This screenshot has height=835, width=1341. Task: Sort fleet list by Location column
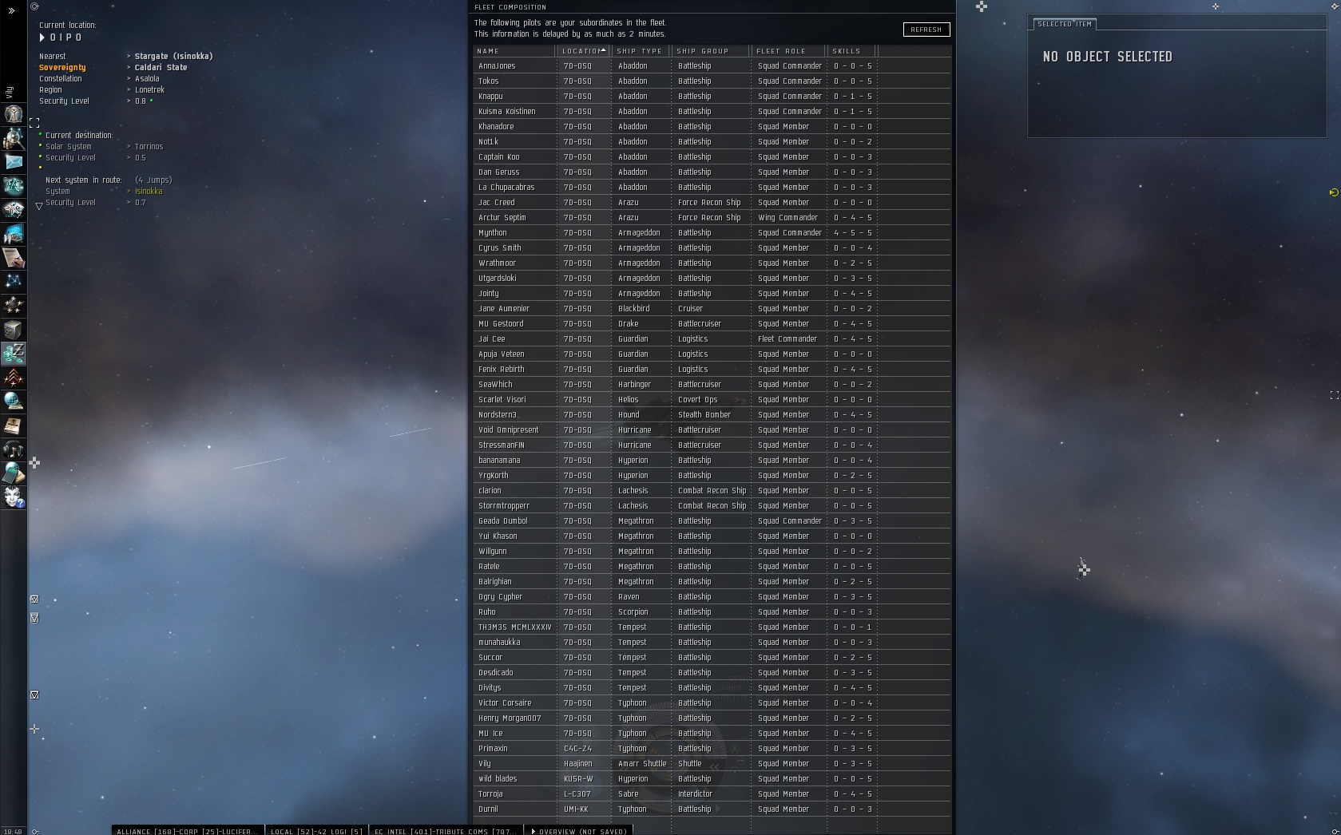(584, 51)
